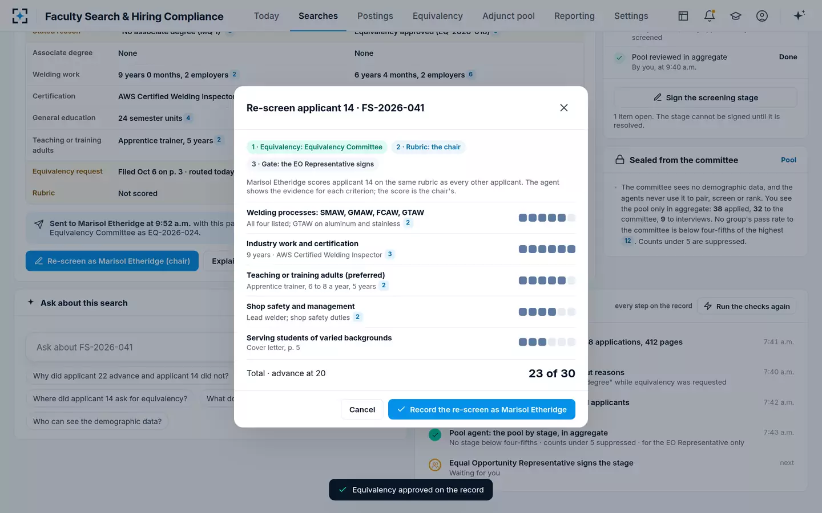Adjust the Shop safety and management score dots
The width and height of the screenshot is (822, 513).
point(547,312)
